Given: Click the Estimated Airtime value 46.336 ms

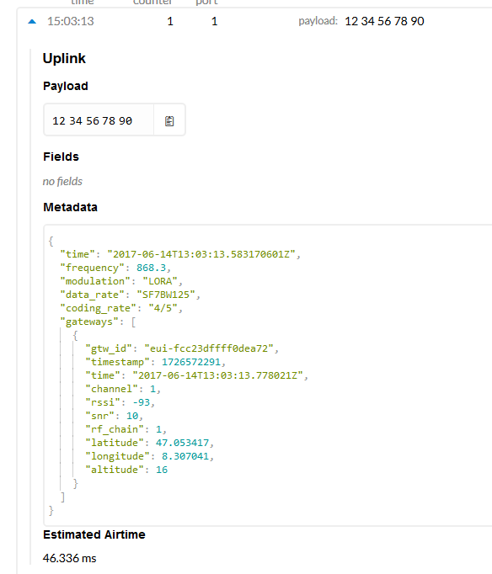Looking at the screenshot, I should click(69, 558).
